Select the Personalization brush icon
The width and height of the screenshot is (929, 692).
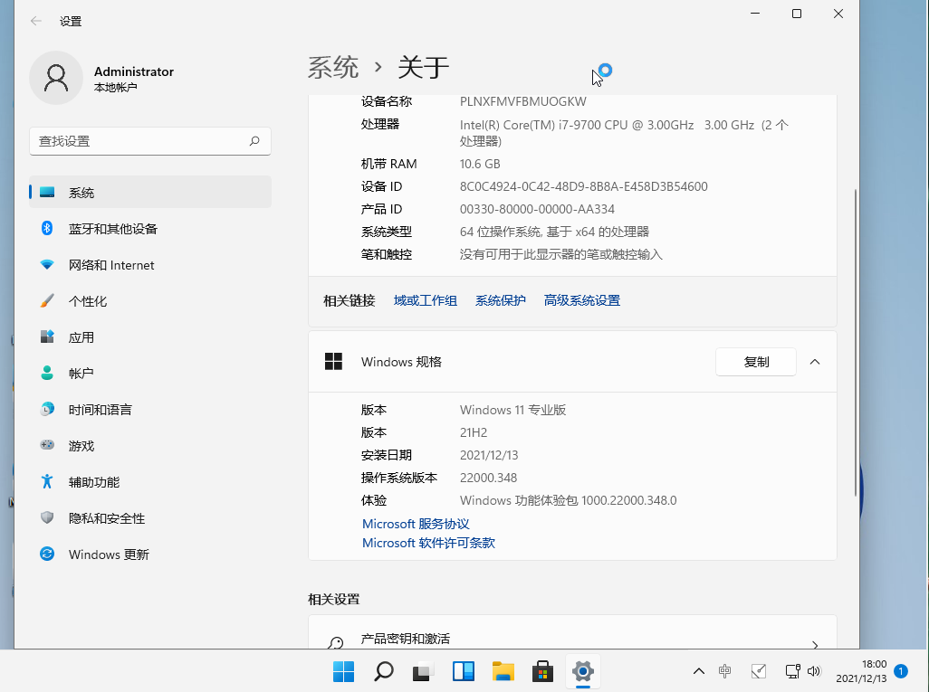48,301
